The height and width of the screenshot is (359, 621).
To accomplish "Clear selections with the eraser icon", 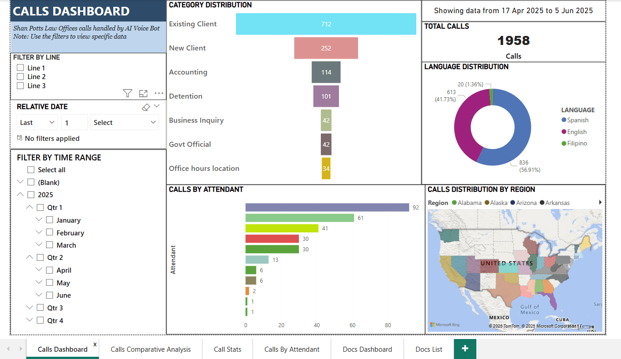I will pos(146,107).
